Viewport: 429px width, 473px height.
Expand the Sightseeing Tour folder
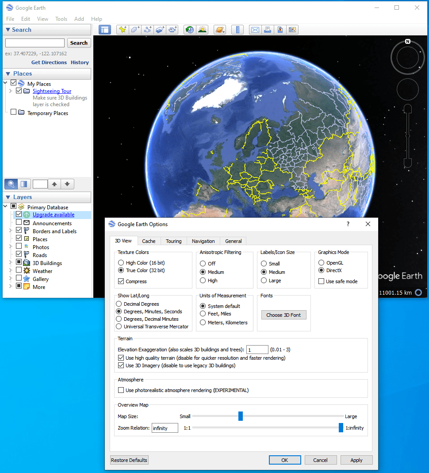click(11, 91)
